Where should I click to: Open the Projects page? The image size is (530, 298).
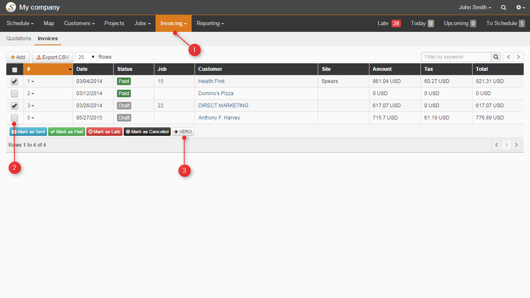pos(114,23)
